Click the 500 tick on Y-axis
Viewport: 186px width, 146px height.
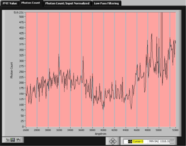21,17
